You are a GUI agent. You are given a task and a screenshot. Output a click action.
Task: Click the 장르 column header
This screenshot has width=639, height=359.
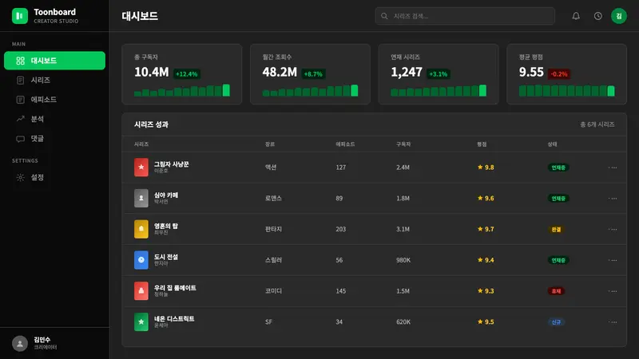(270, 144)
